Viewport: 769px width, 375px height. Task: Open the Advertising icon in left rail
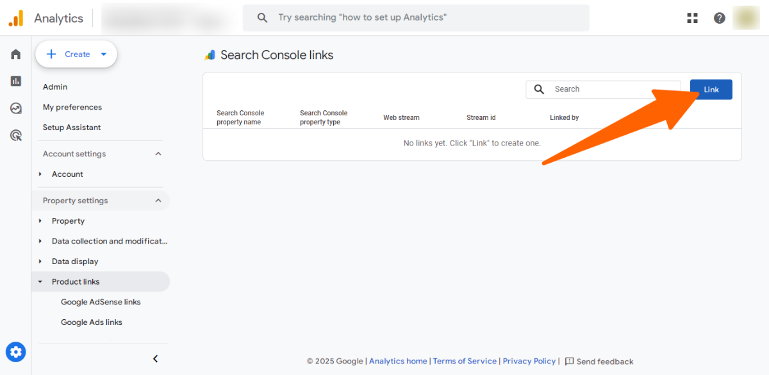pyautogui.click(x=16, y=135)
